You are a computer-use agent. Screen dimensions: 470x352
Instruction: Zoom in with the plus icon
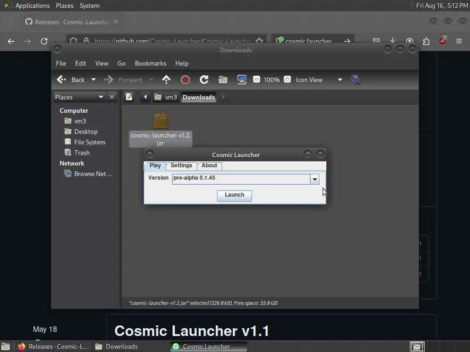point(287,79)
